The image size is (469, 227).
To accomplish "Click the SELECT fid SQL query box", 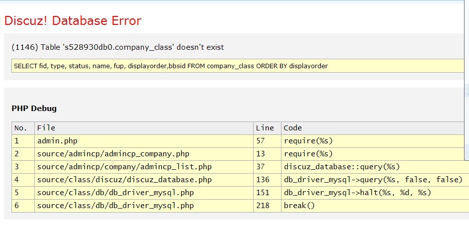I will click(x=238, y=66).
